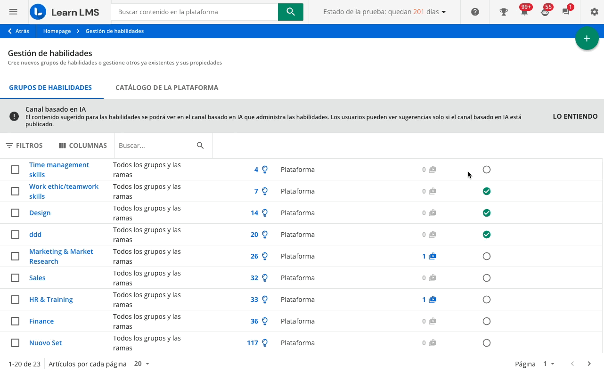Open chat messages with 1 badge

click(566, 12)
